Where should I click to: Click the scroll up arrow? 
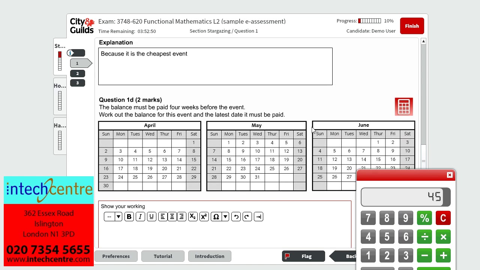(x=423, y=41)
